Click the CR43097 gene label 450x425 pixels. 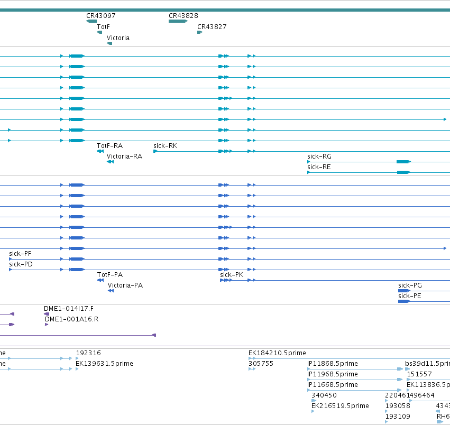(100, 16)
